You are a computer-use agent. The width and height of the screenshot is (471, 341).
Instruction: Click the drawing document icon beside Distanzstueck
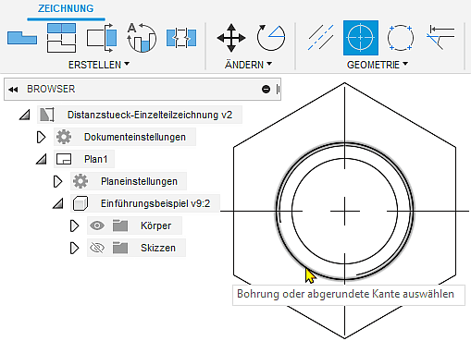pos(47,115)
